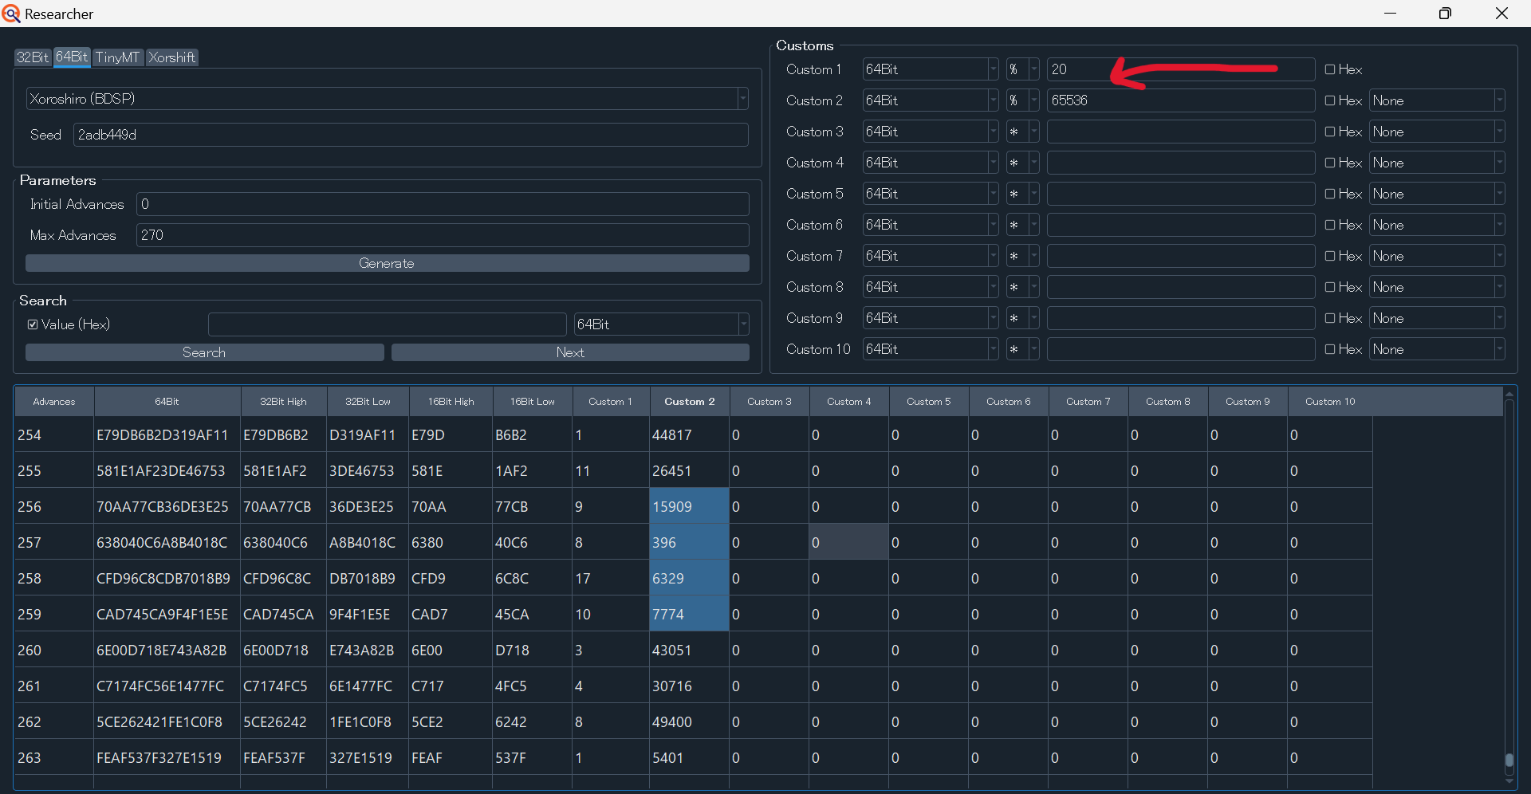Click the Initial Advances field
Screen dimensions: 1531x794
(443, 204)
